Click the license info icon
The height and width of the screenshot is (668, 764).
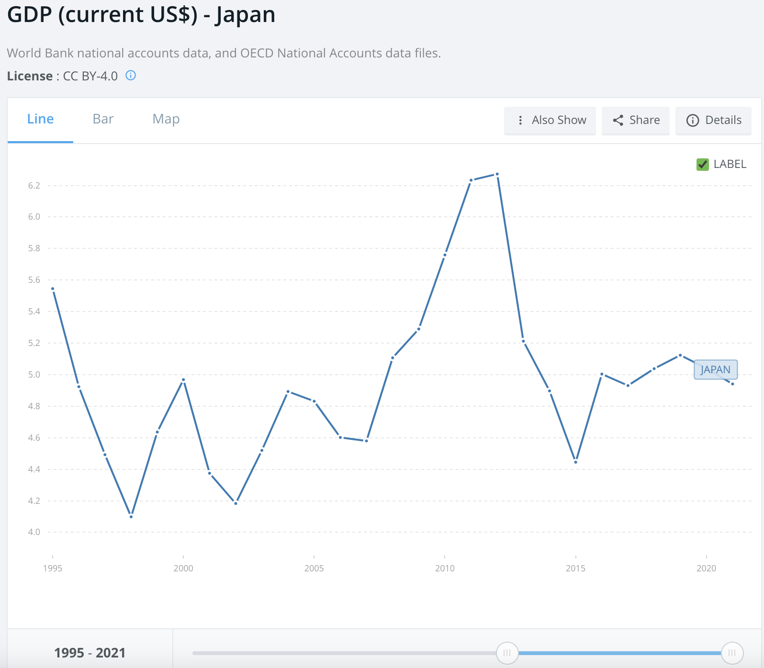coord(131,75)
